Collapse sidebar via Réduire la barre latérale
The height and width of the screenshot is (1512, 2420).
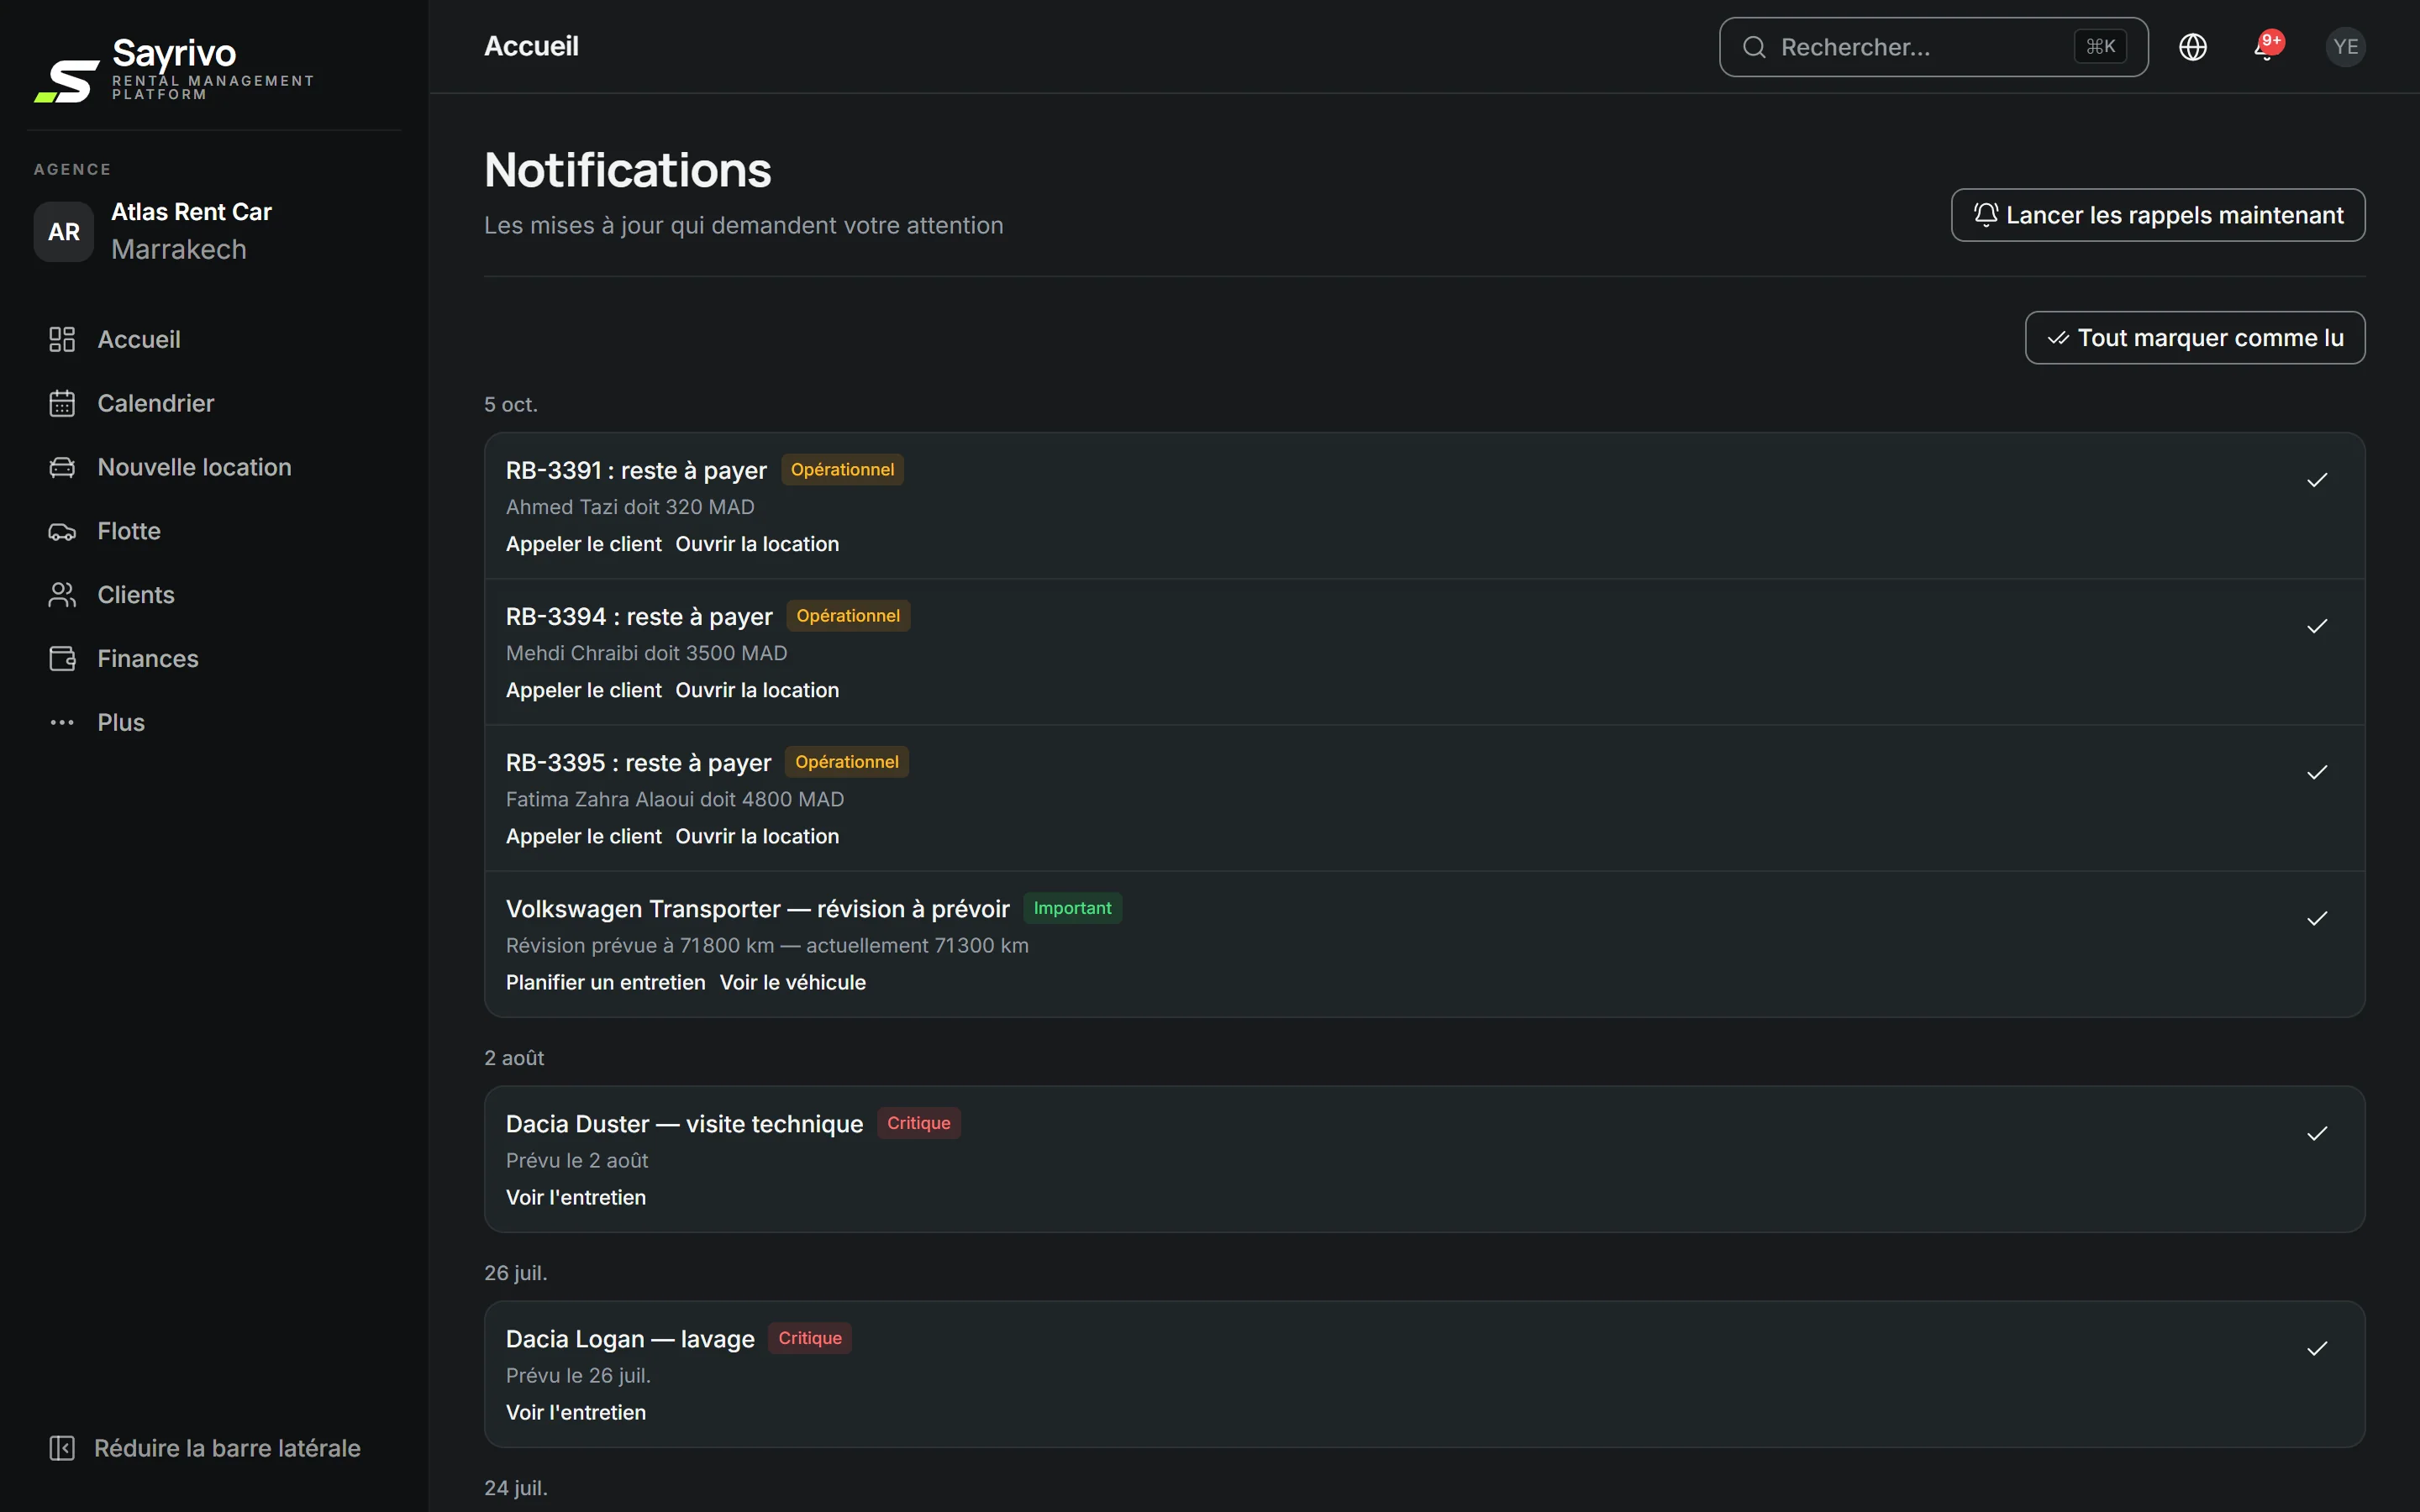coord(205,1448)
